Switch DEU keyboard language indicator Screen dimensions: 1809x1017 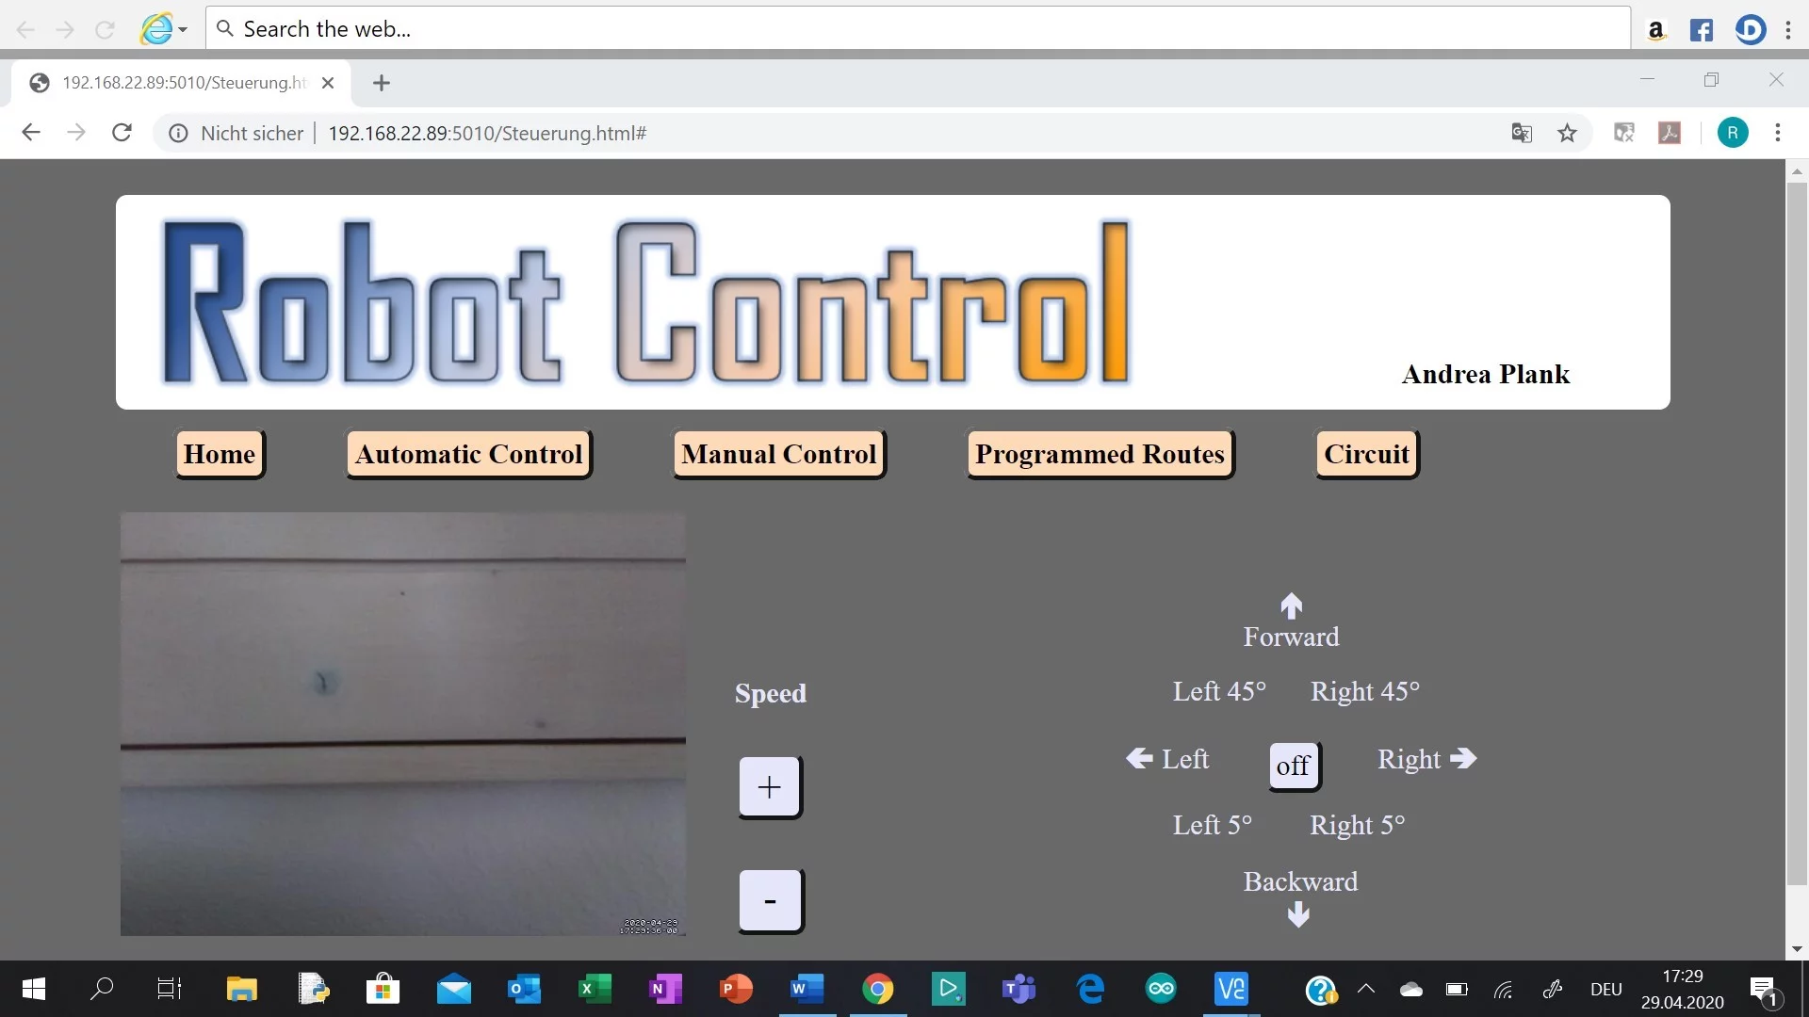tap(1605, 990)
